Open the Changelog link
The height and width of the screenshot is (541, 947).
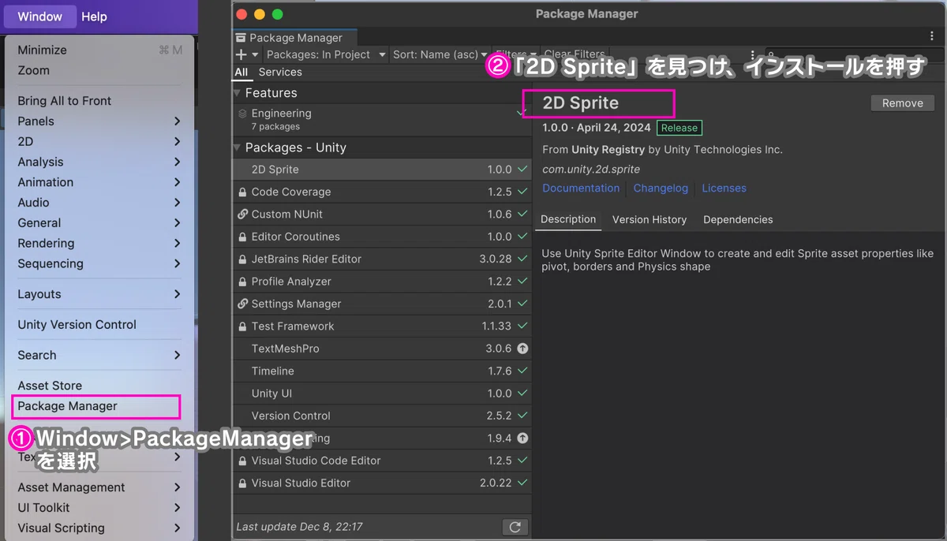click(661, 188)
